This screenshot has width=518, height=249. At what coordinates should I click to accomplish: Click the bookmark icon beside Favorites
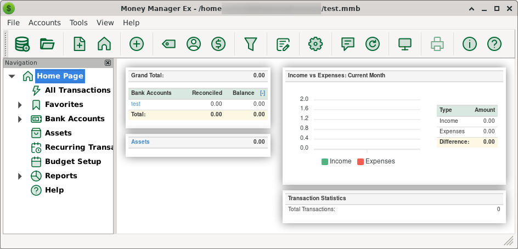(x=36, y=105)
